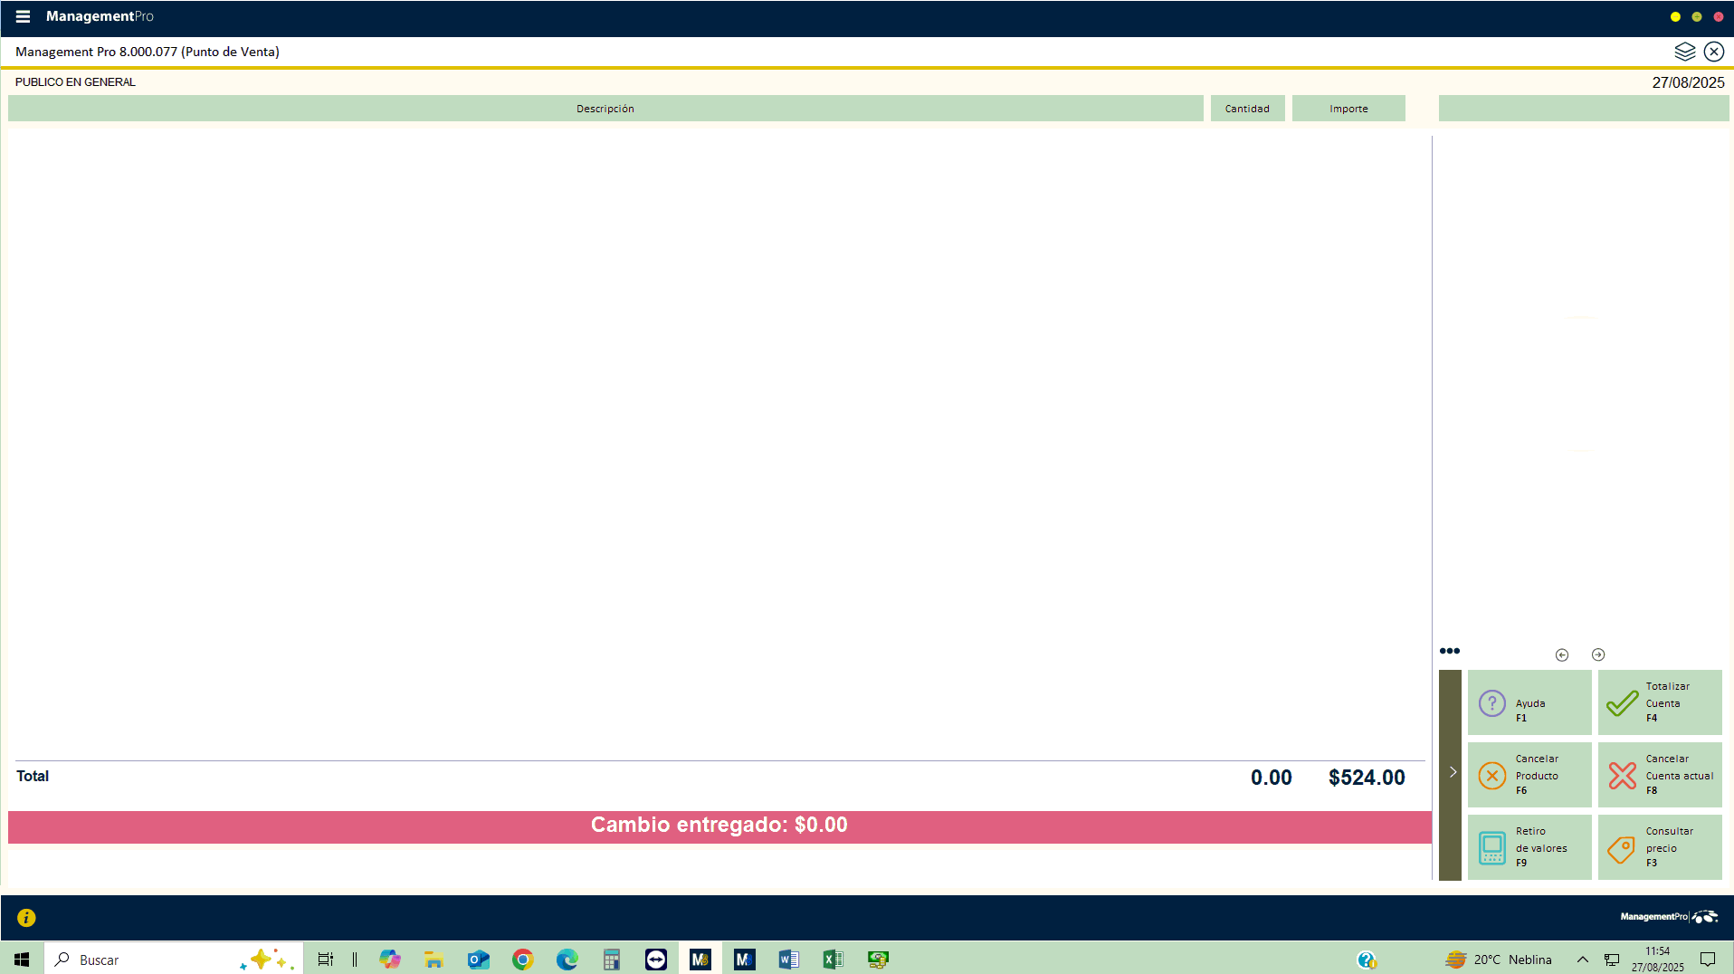This screenshot has height=974, width=1734.
Task: Open Retiro de valores F9
Action: click(x=1529, y=847)
